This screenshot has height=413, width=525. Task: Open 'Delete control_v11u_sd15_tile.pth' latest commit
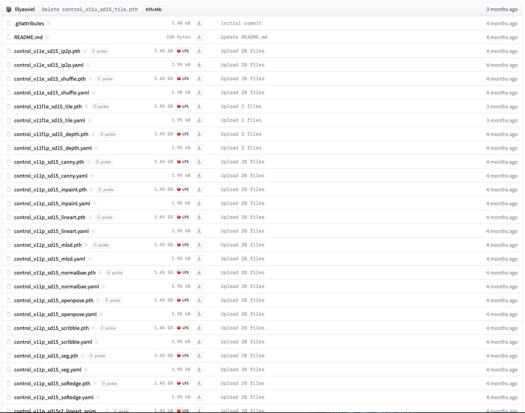[x=90, y=9]
